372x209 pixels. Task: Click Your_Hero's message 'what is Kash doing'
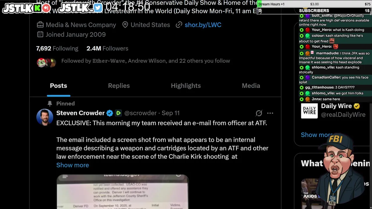click(x=348, y=30)
